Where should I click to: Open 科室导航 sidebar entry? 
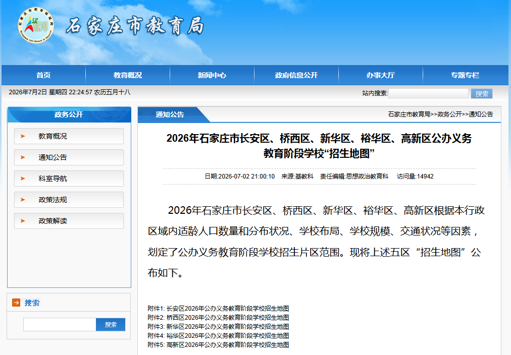click(69, 179)
